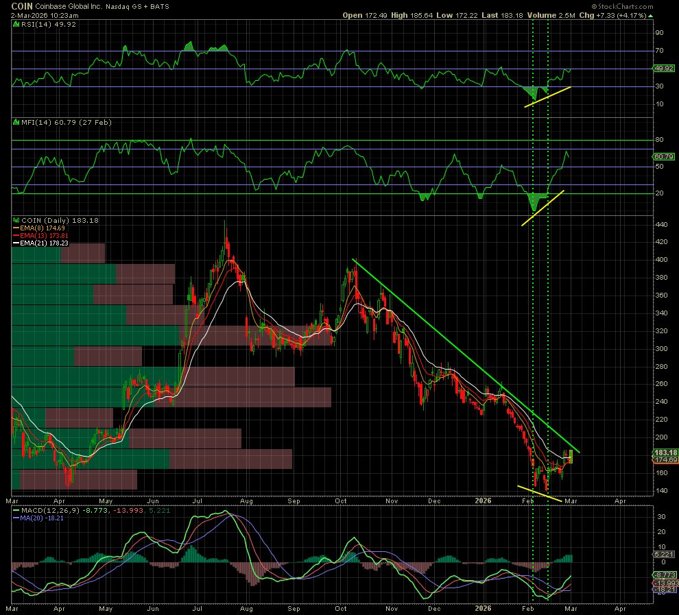This screenshot has width=679, height=615.
Task: Click the 2026 label under the price panel
Action: pos(483,501)
